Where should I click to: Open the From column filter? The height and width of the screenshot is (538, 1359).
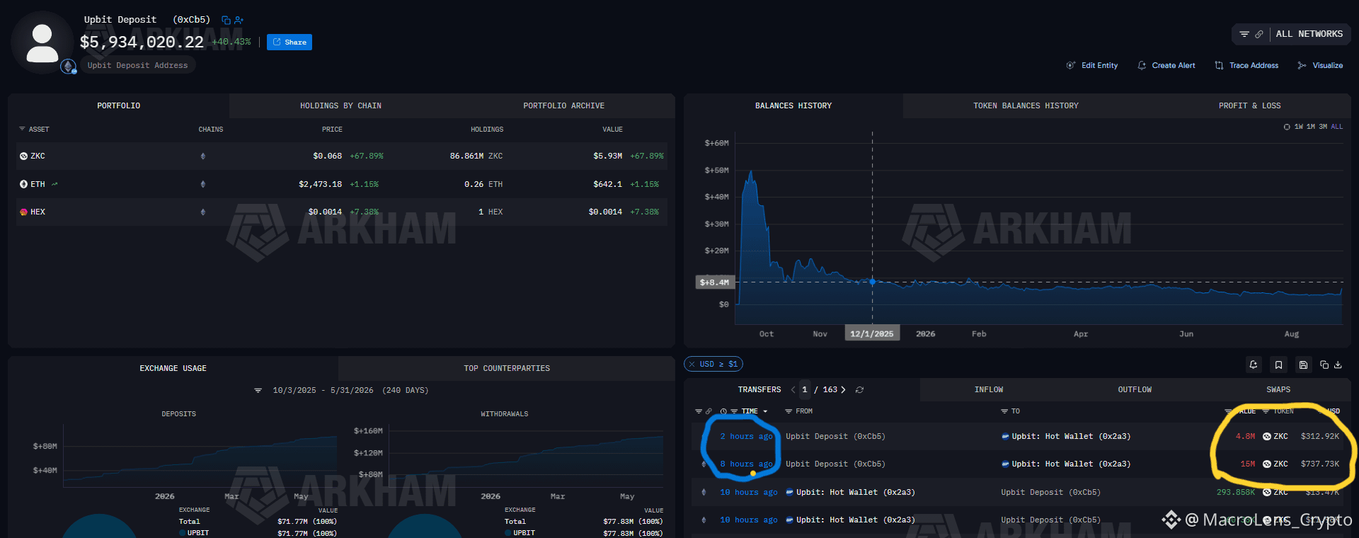click(789, 411)
